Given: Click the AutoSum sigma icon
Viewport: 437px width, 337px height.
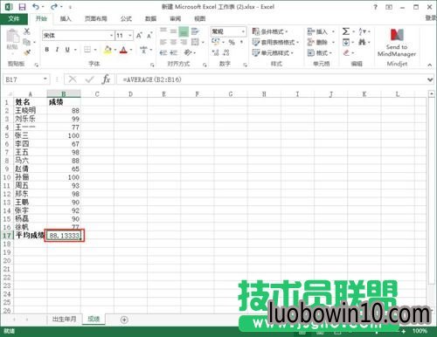Looking at the screenshot, I should click(x=346, y=31).
